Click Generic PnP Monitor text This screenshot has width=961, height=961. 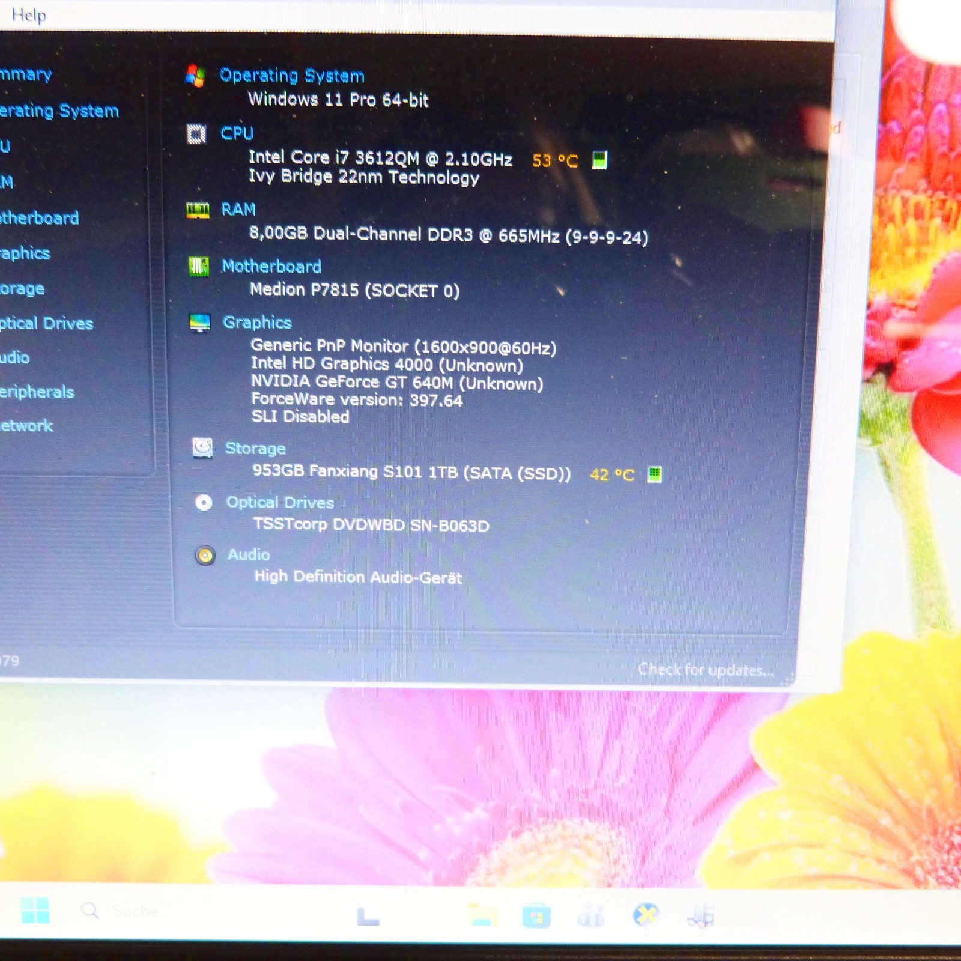tap(404, 347)
